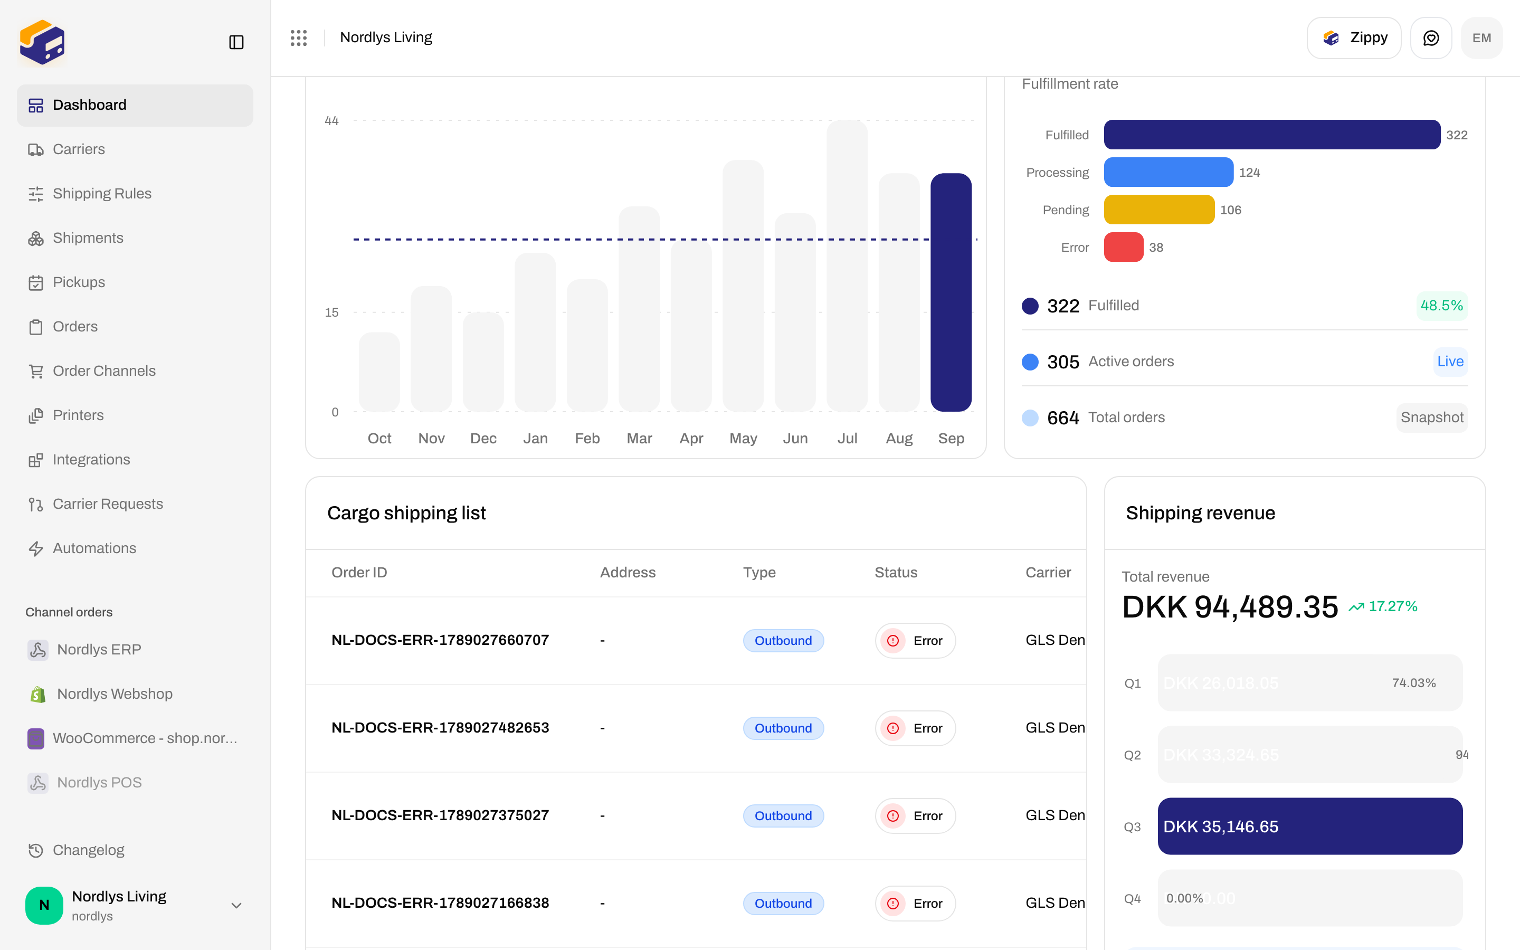Collapse the sidebar panel icon
The image size is (1520, 950).
tap(236, 42)
